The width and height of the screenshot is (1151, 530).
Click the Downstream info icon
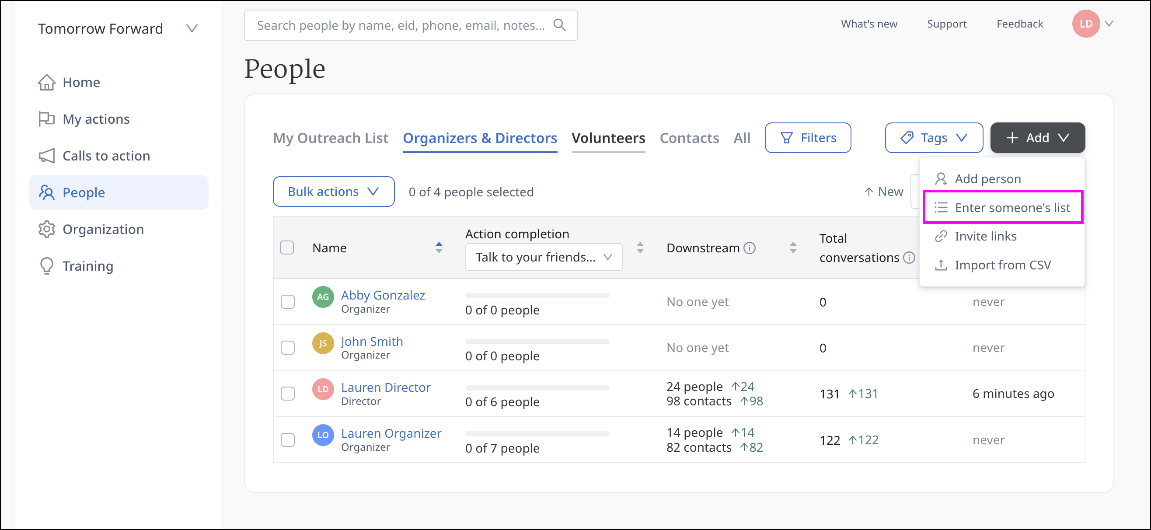click(x=750, y=248)
